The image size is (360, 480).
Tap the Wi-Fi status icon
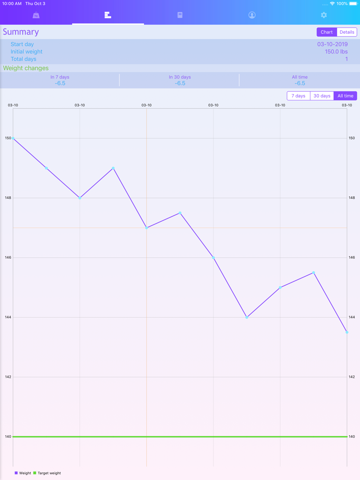[x=332, y=4]
